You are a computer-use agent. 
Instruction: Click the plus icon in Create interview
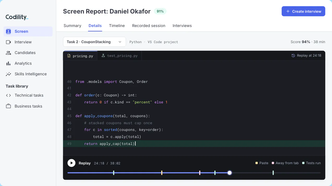[x=288, y=11]
